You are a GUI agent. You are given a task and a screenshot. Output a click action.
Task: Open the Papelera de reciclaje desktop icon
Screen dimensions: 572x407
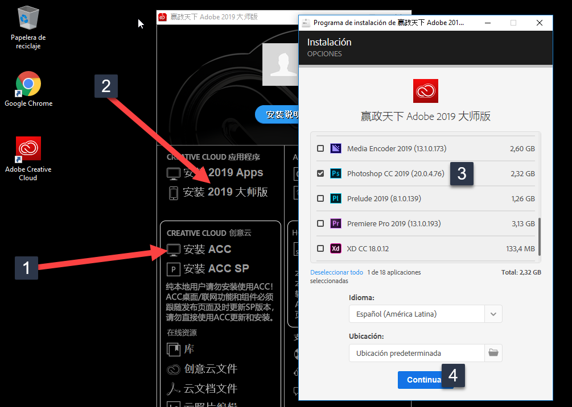point(28,27)
